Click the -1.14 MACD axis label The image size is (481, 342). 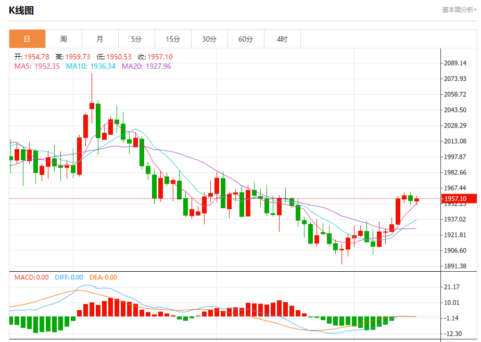(451, 319)
